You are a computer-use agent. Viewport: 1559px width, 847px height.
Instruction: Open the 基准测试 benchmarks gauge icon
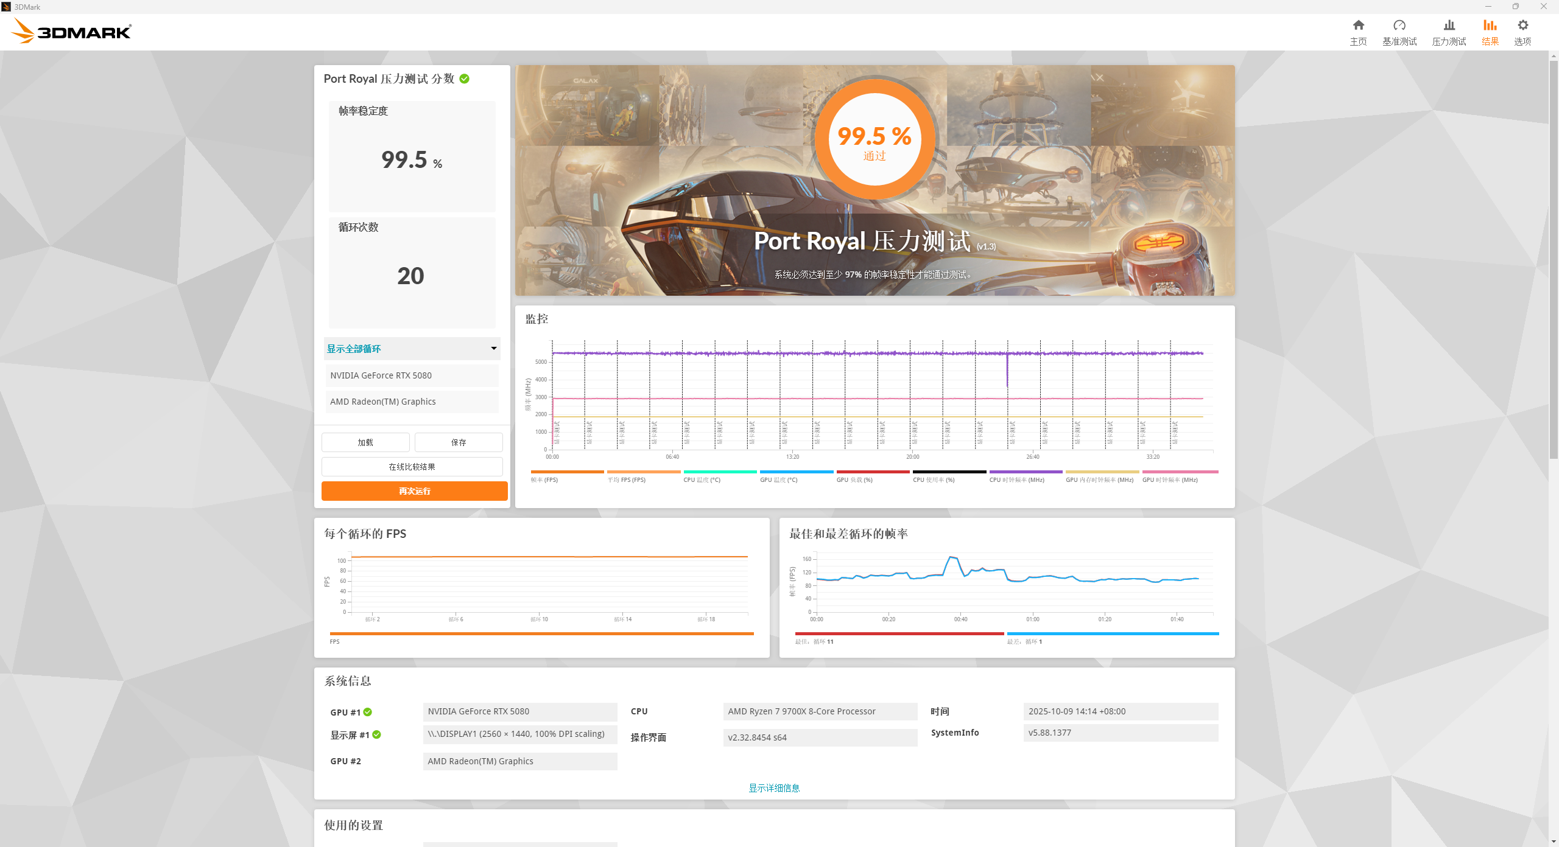1399,26
